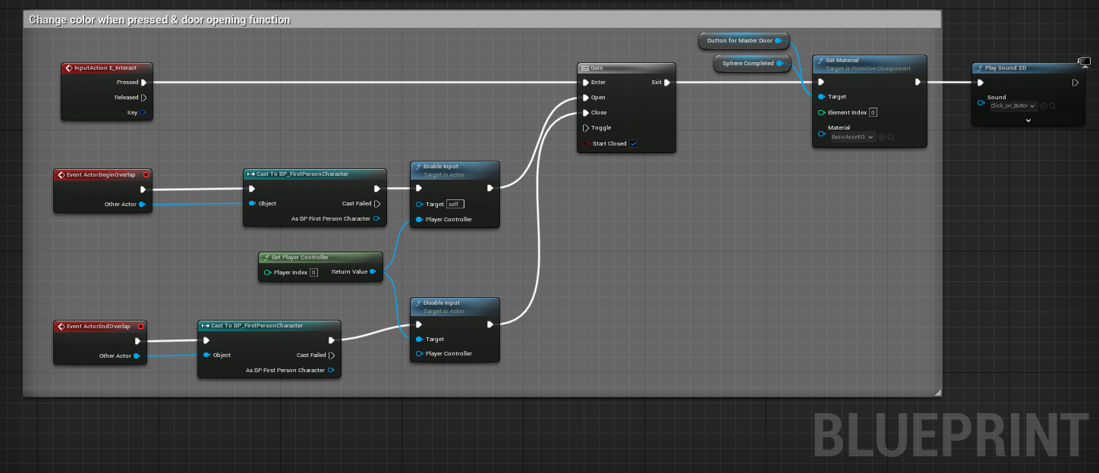Open the Sound asset dropdown in Play Sound 2D

[1013, 106]
